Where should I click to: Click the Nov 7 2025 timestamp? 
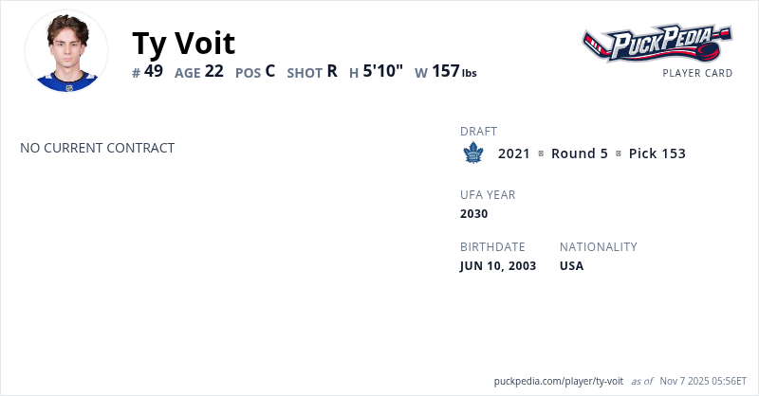pyautogui.click(x=703, y=381)
